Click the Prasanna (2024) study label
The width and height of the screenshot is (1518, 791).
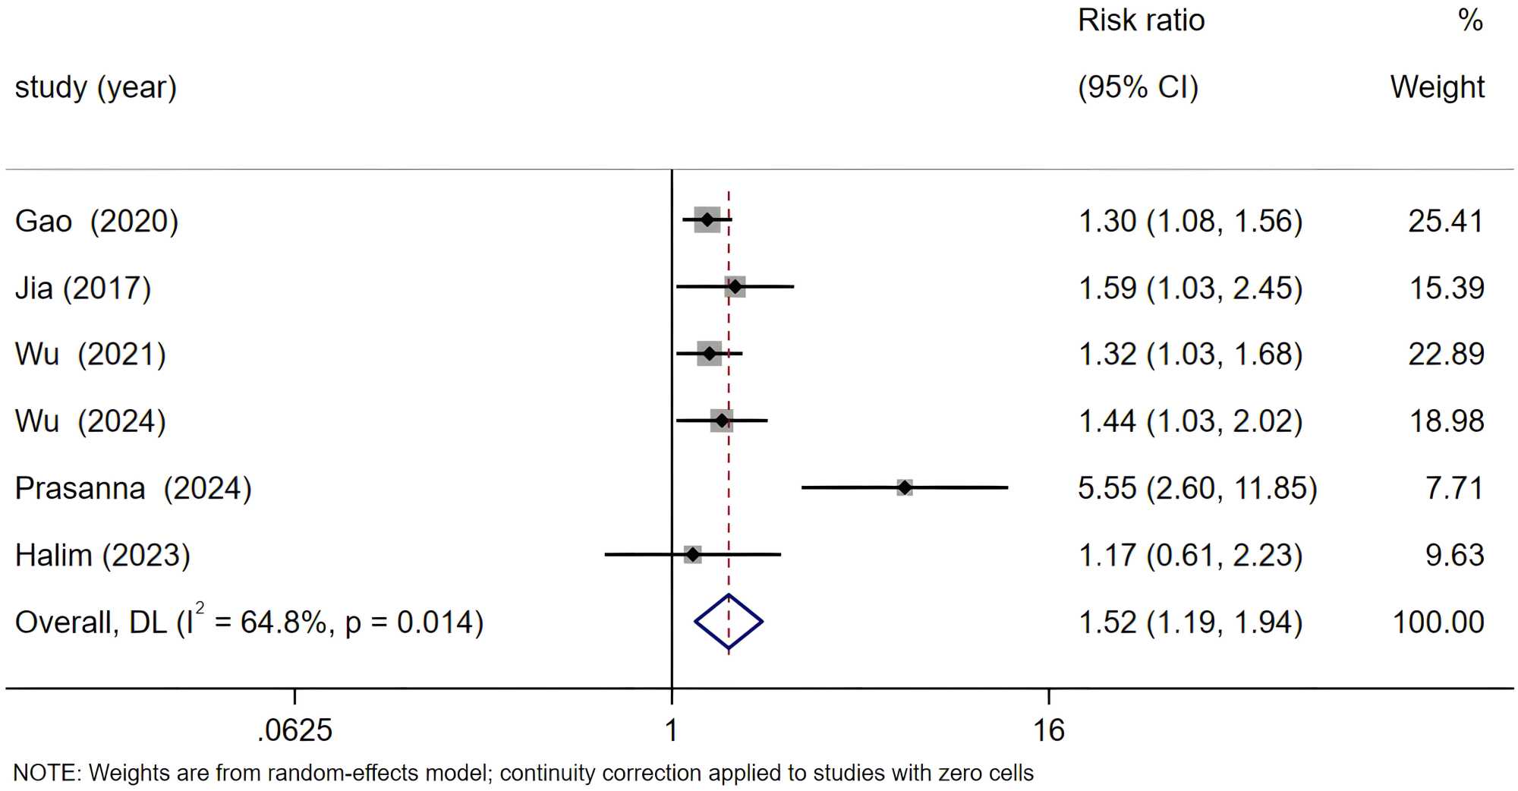coord(133,488)
